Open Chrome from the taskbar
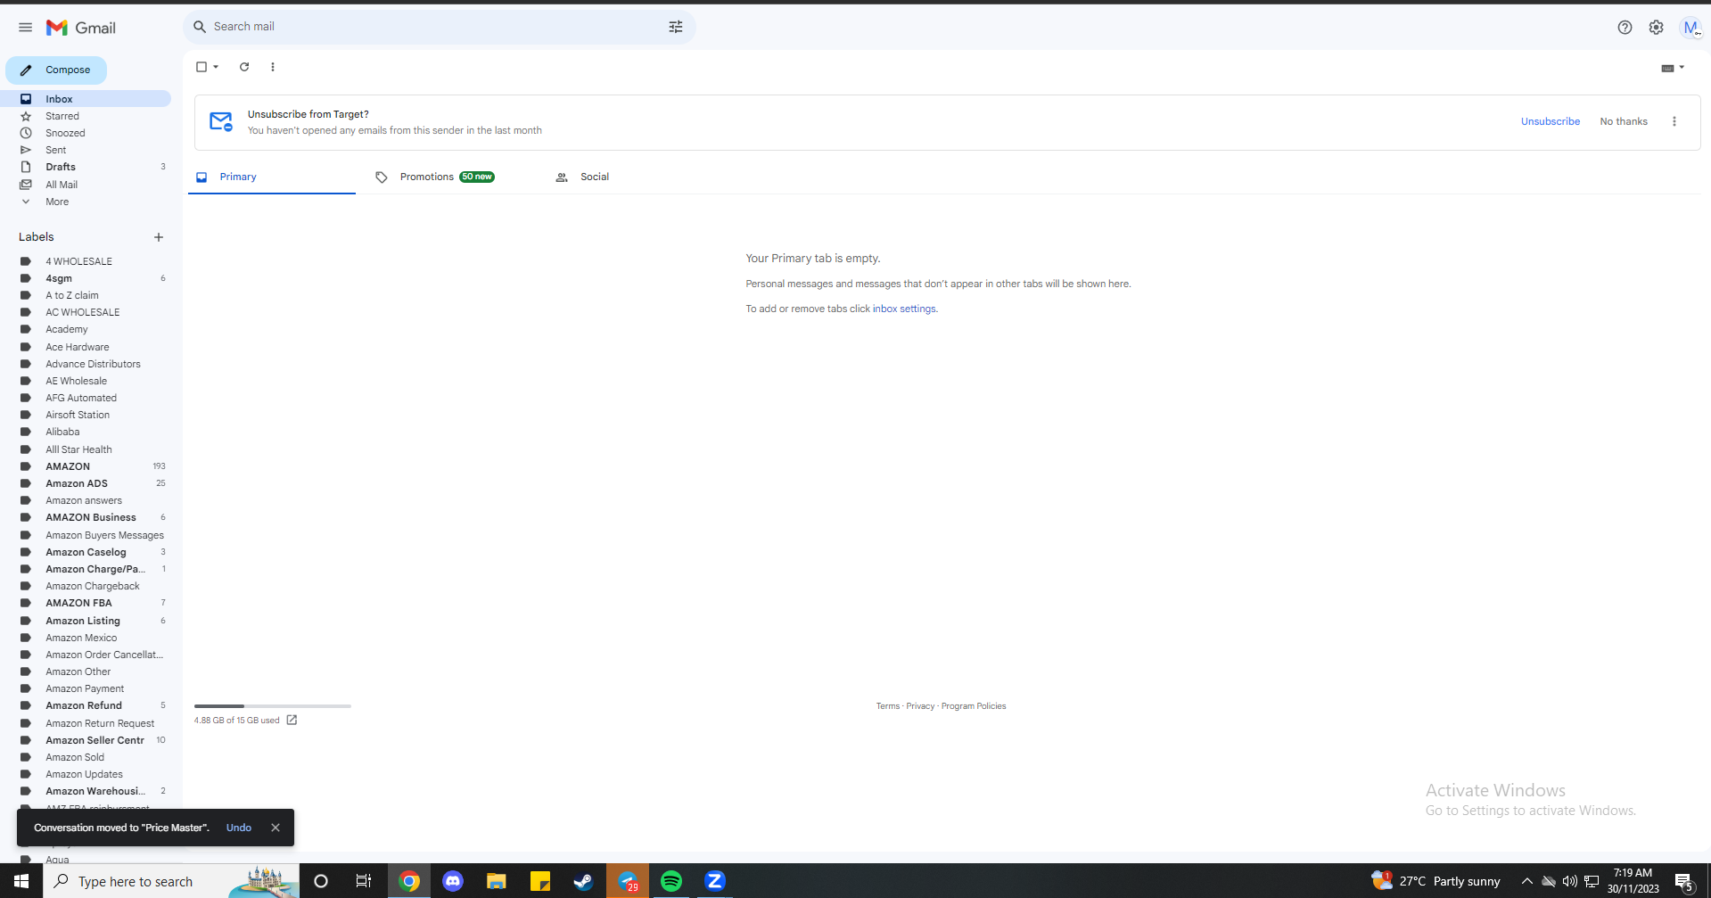Viewport: 1711px width, 898px height. (x=409, y=881)
